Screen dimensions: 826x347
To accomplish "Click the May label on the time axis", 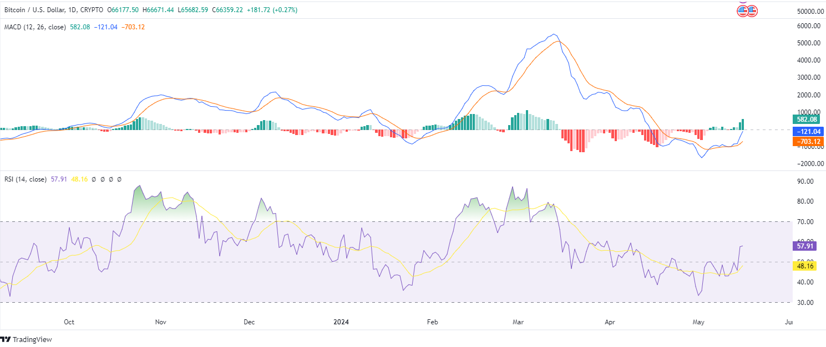I will [x=698, y=322].
